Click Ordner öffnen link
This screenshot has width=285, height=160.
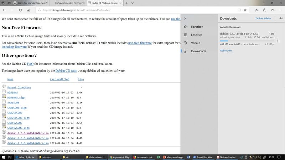point(263,18)
